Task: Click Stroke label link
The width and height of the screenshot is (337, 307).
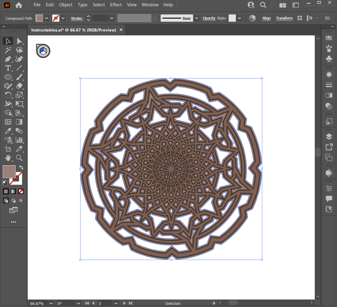Action: tap(77, 19)
